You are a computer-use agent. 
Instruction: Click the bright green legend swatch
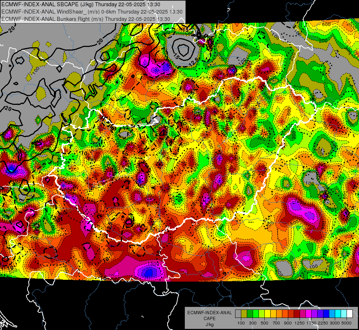coord(256,314)
